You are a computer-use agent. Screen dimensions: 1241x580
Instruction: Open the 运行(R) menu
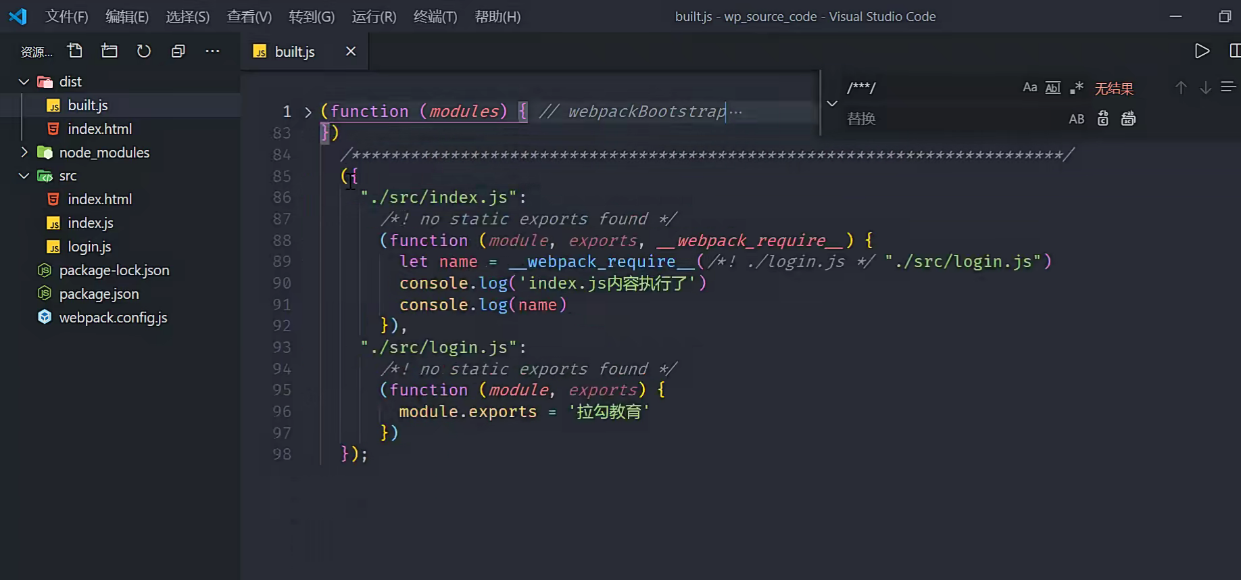[x=374, y=17]
